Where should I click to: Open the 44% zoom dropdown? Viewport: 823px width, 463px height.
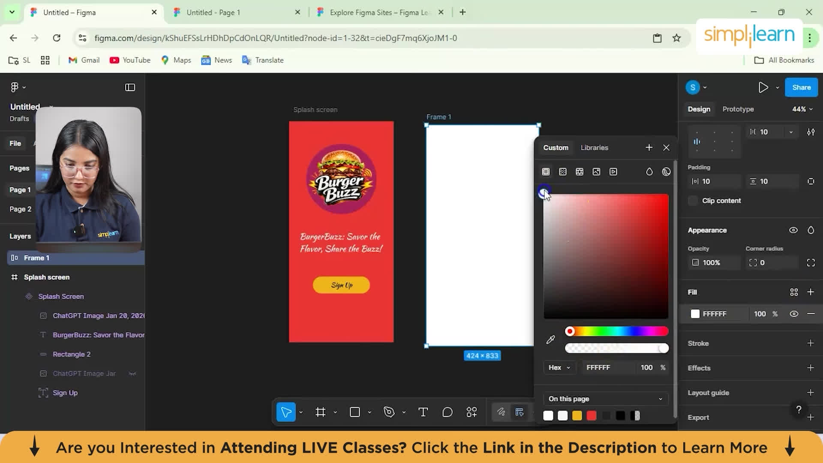click(802, 109)
